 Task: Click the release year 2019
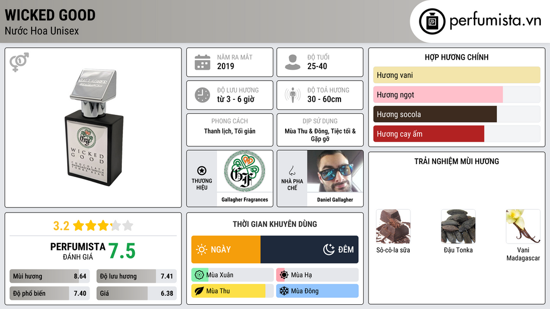click(x=226, y=66)
